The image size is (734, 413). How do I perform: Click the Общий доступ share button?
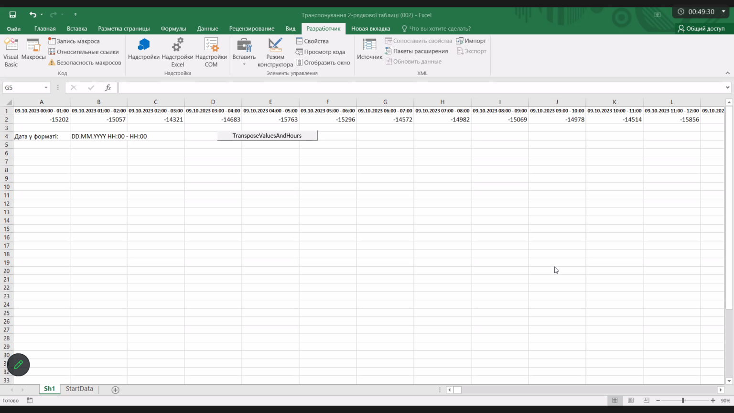point(701,29)
